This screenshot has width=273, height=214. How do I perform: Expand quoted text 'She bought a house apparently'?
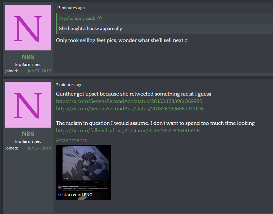click(x=90, y=29)
